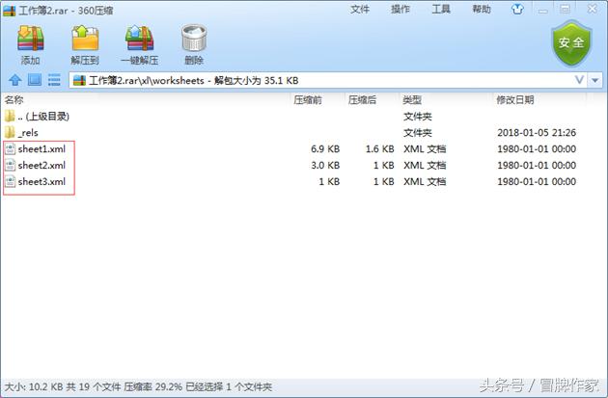Switch to list detail view mode
Screen dimensions: 608x398
[x=54, y=80]
